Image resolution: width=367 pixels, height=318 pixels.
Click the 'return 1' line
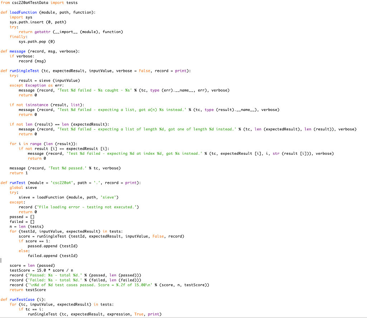pyautogui.click(x=19, y=173)
